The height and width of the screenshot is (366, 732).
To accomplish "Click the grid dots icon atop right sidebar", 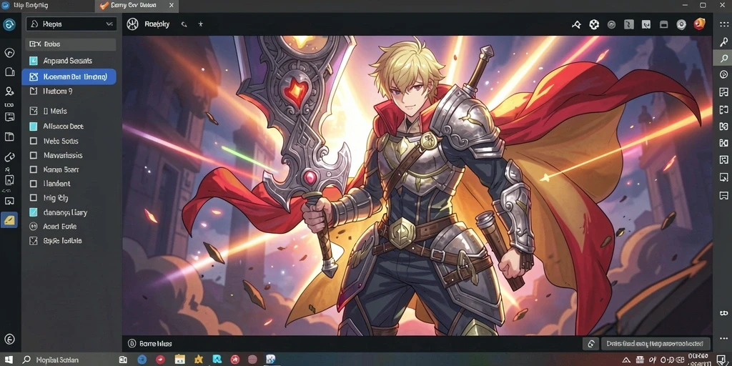I will pyautogui.click(x=723, y=24).
